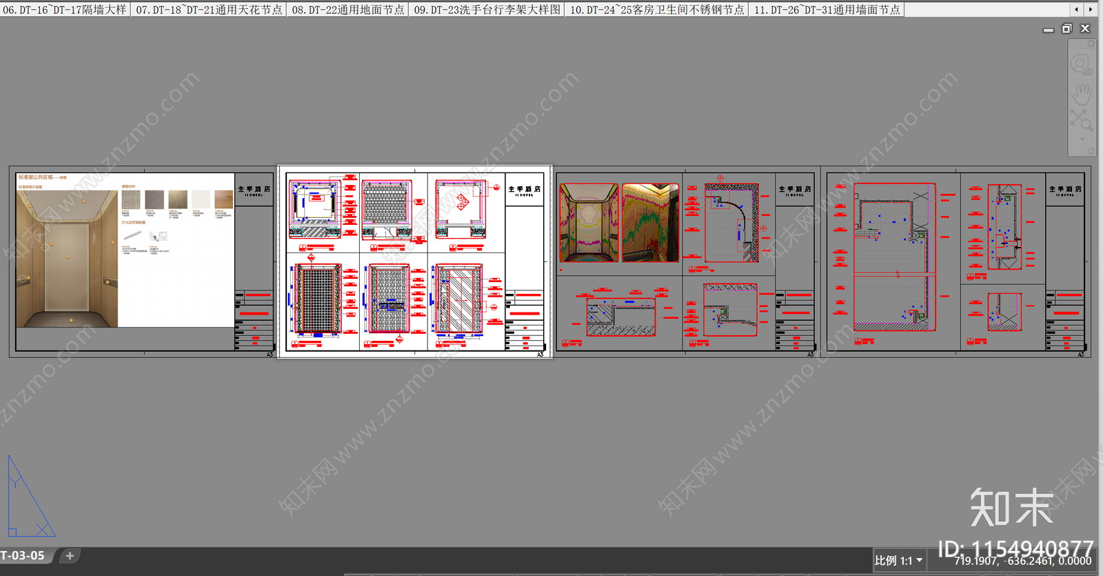The height and width of the screenshot is (576, 1103).
Task: Open tab 11.DT-26`DT-31通用墙面节点
Action: 827,10
